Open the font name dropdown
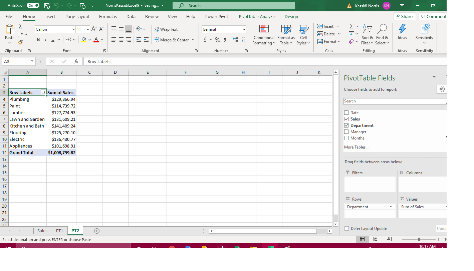 click(x=73, y=29)
